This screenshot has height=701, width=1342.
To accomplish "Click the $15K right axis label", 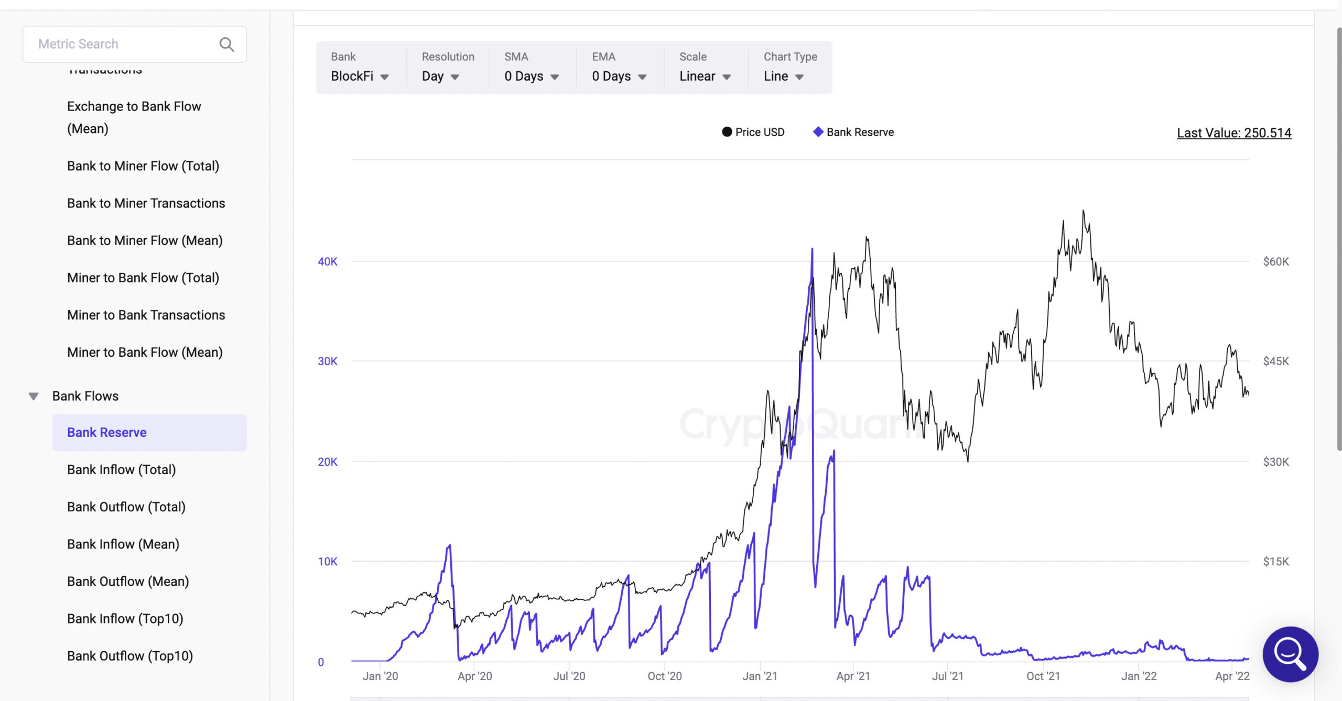I will coord(1276,562).
